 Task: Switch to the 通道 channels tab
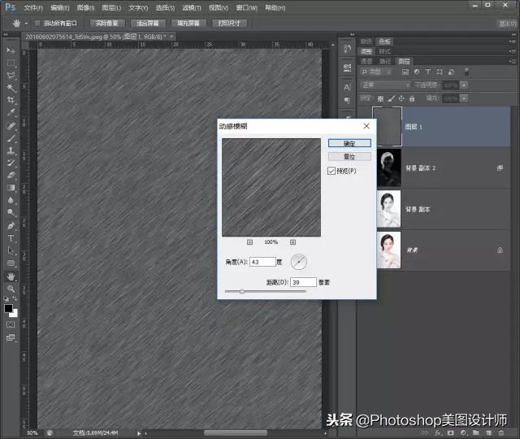click(367, 61)
